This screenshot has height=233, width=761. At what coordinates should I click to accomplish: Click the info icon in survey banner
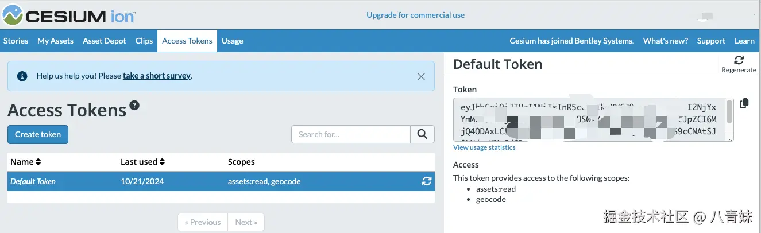point(22,76)
